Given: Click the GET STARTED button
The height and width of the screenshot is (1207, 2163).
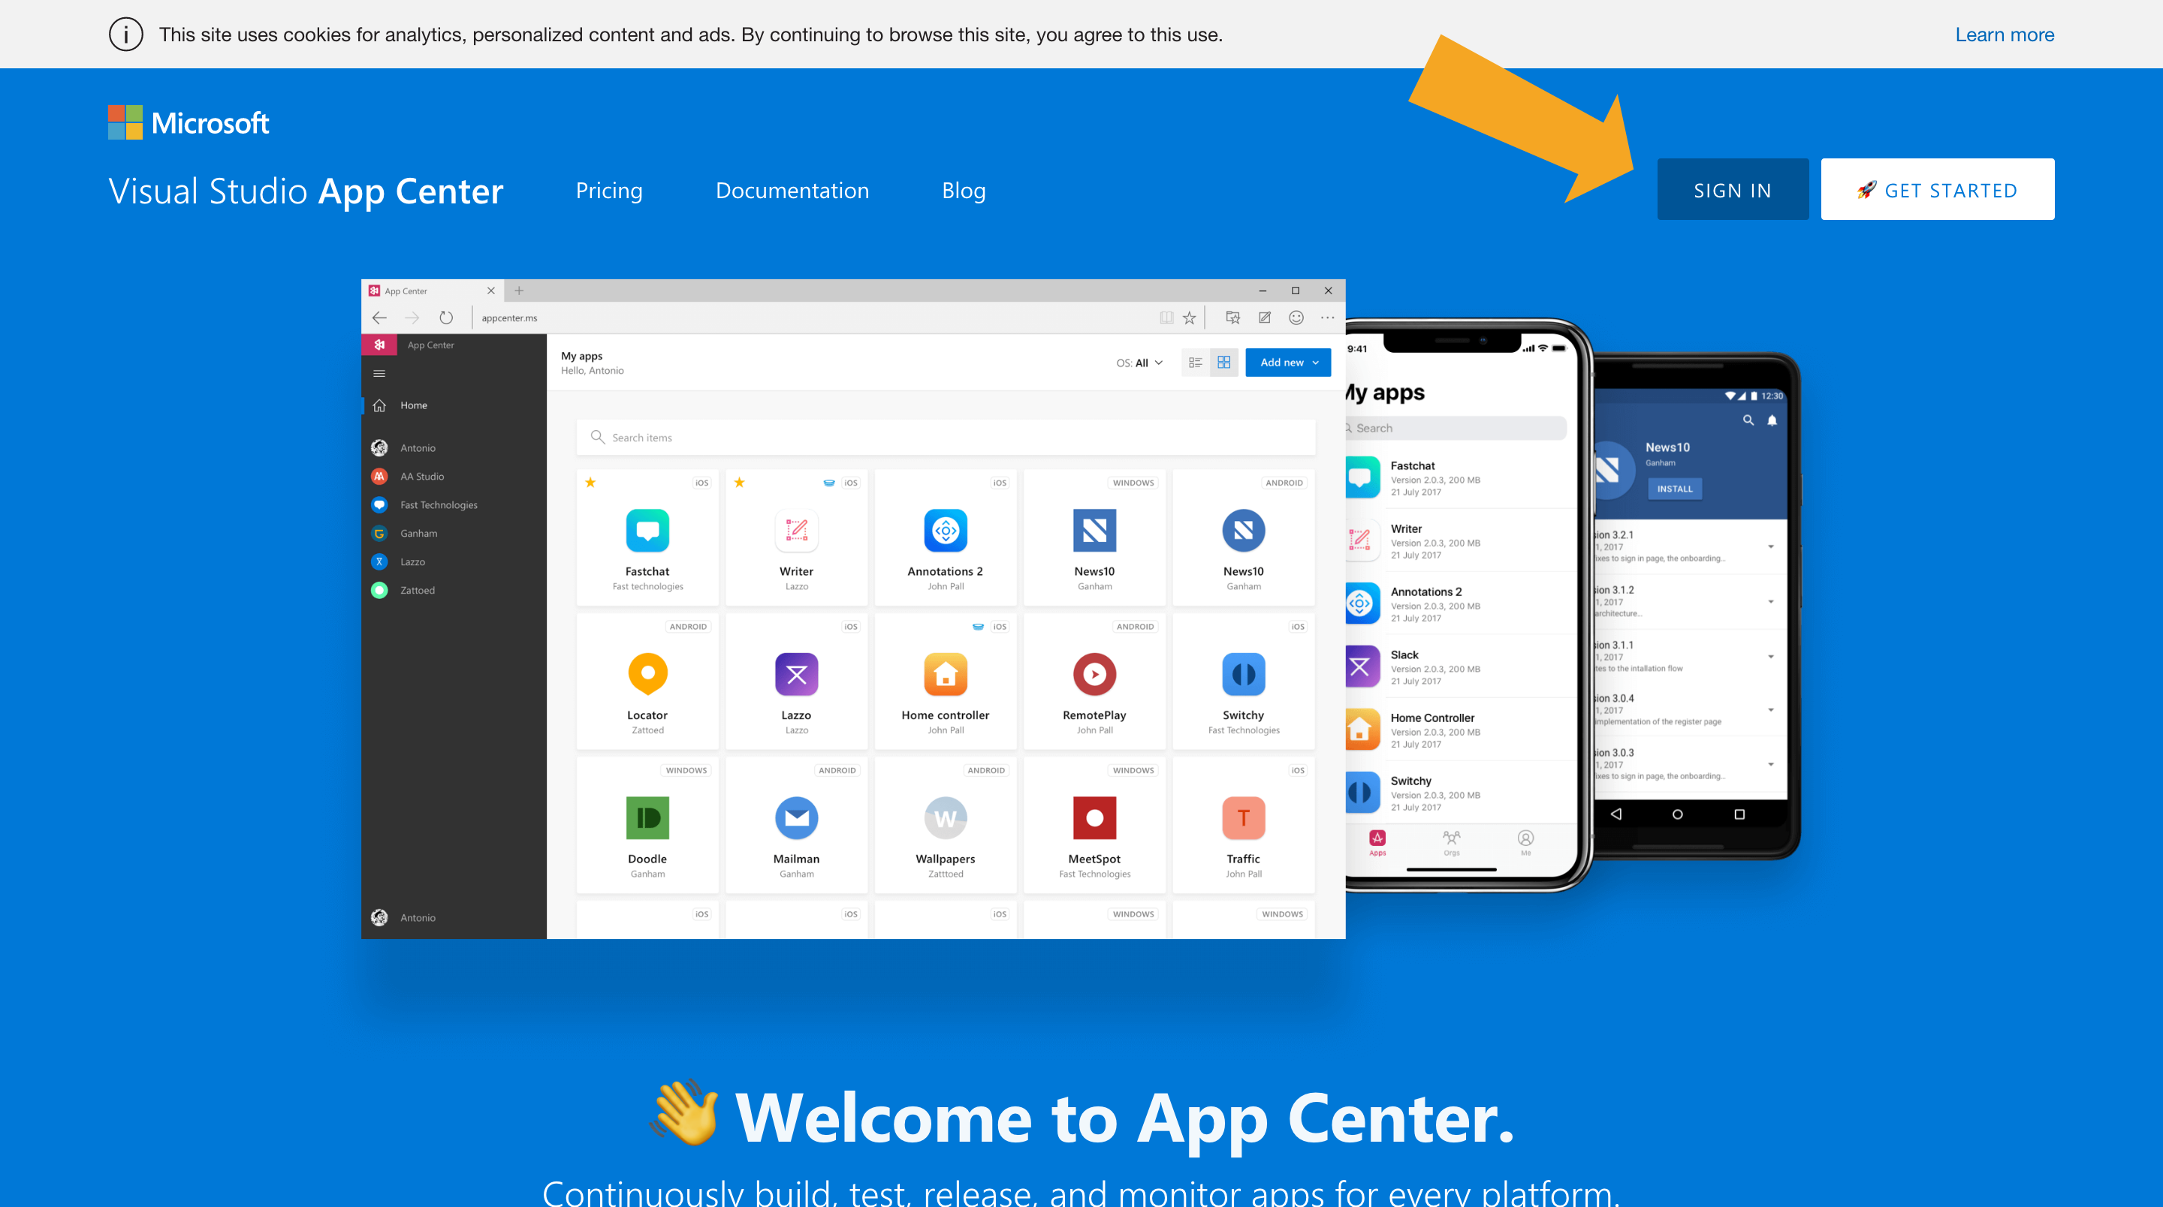Looking at the screenshot, I should [1937, 188].
